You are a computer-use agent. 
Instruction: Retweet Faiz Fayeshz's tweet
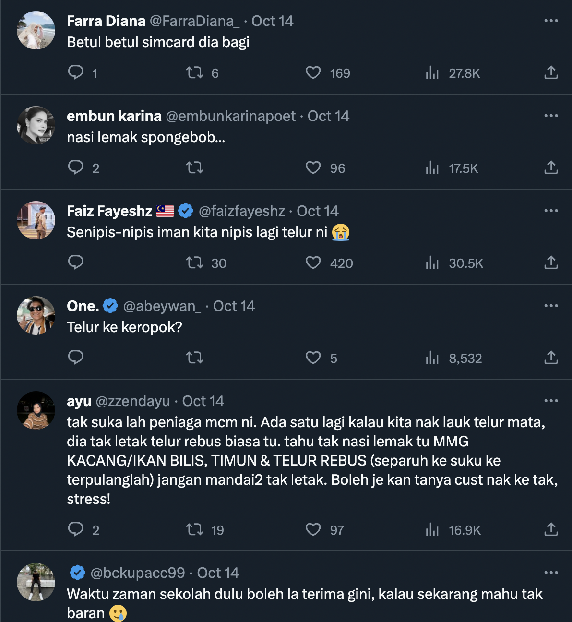(x=195, y=263)
